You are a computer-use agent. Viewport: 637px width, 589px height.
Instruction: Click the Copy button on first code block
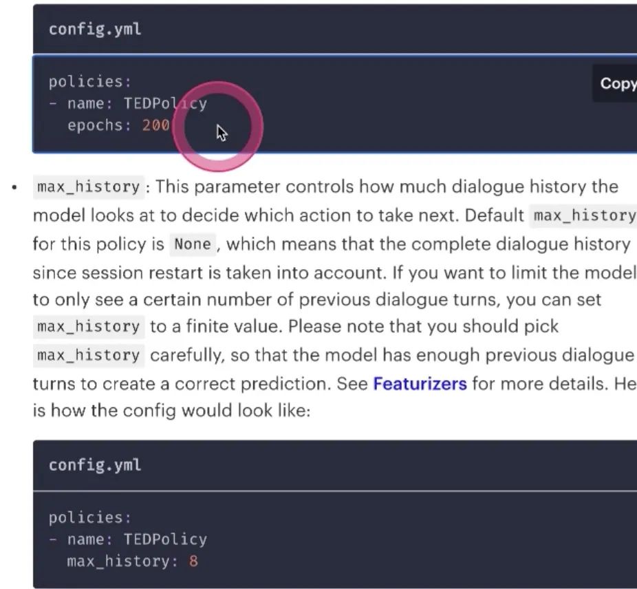(x=615, y=83)
